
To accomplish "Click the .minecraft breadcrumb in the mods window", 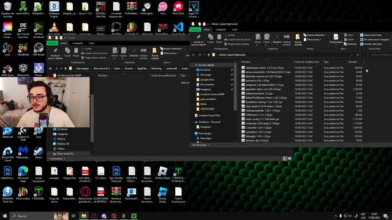I will click(x=171, y=68).
